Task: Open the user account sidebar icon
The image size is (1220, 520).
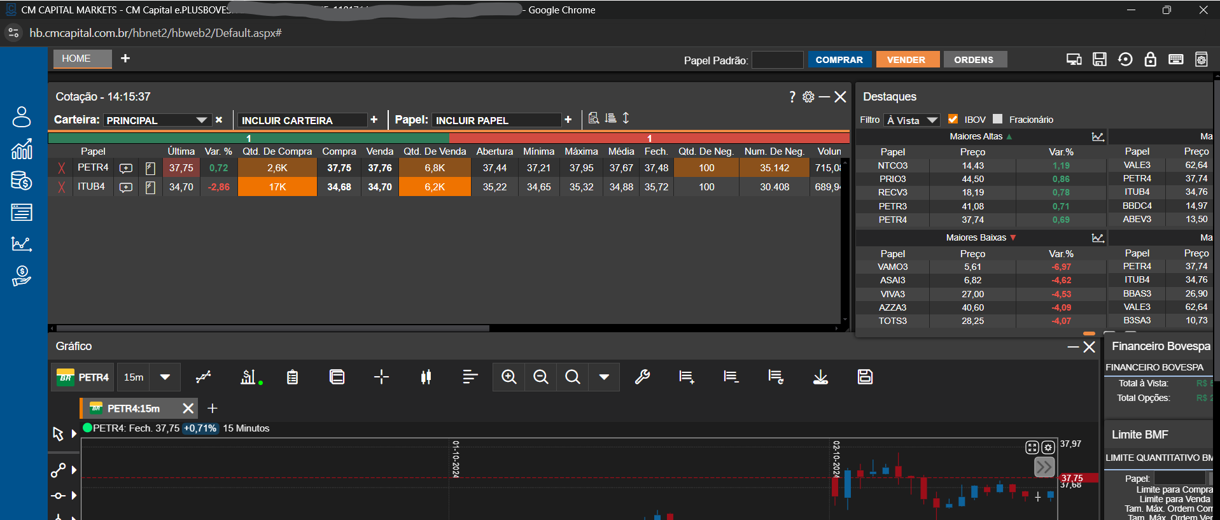Action: [x=22, y=116]
